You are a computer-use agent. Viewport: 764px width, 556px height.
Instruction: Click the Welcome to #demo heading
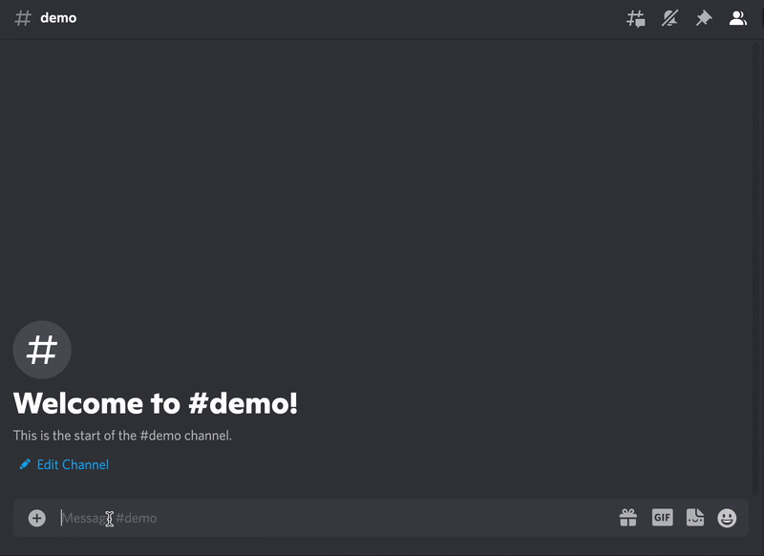click(156, 403)
